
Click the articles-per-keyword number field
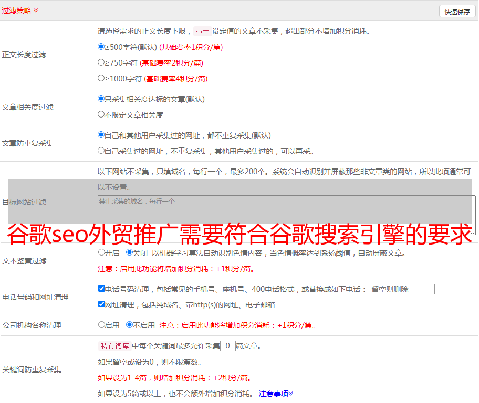pos(227,346)
